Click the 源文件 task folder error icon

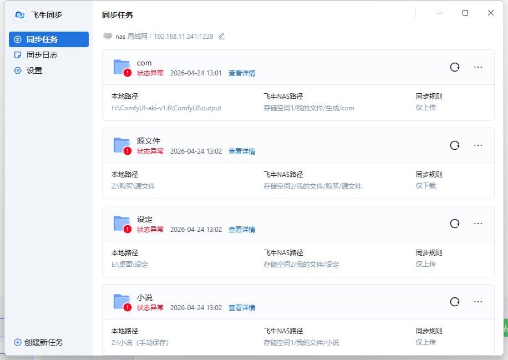(123, 146)
